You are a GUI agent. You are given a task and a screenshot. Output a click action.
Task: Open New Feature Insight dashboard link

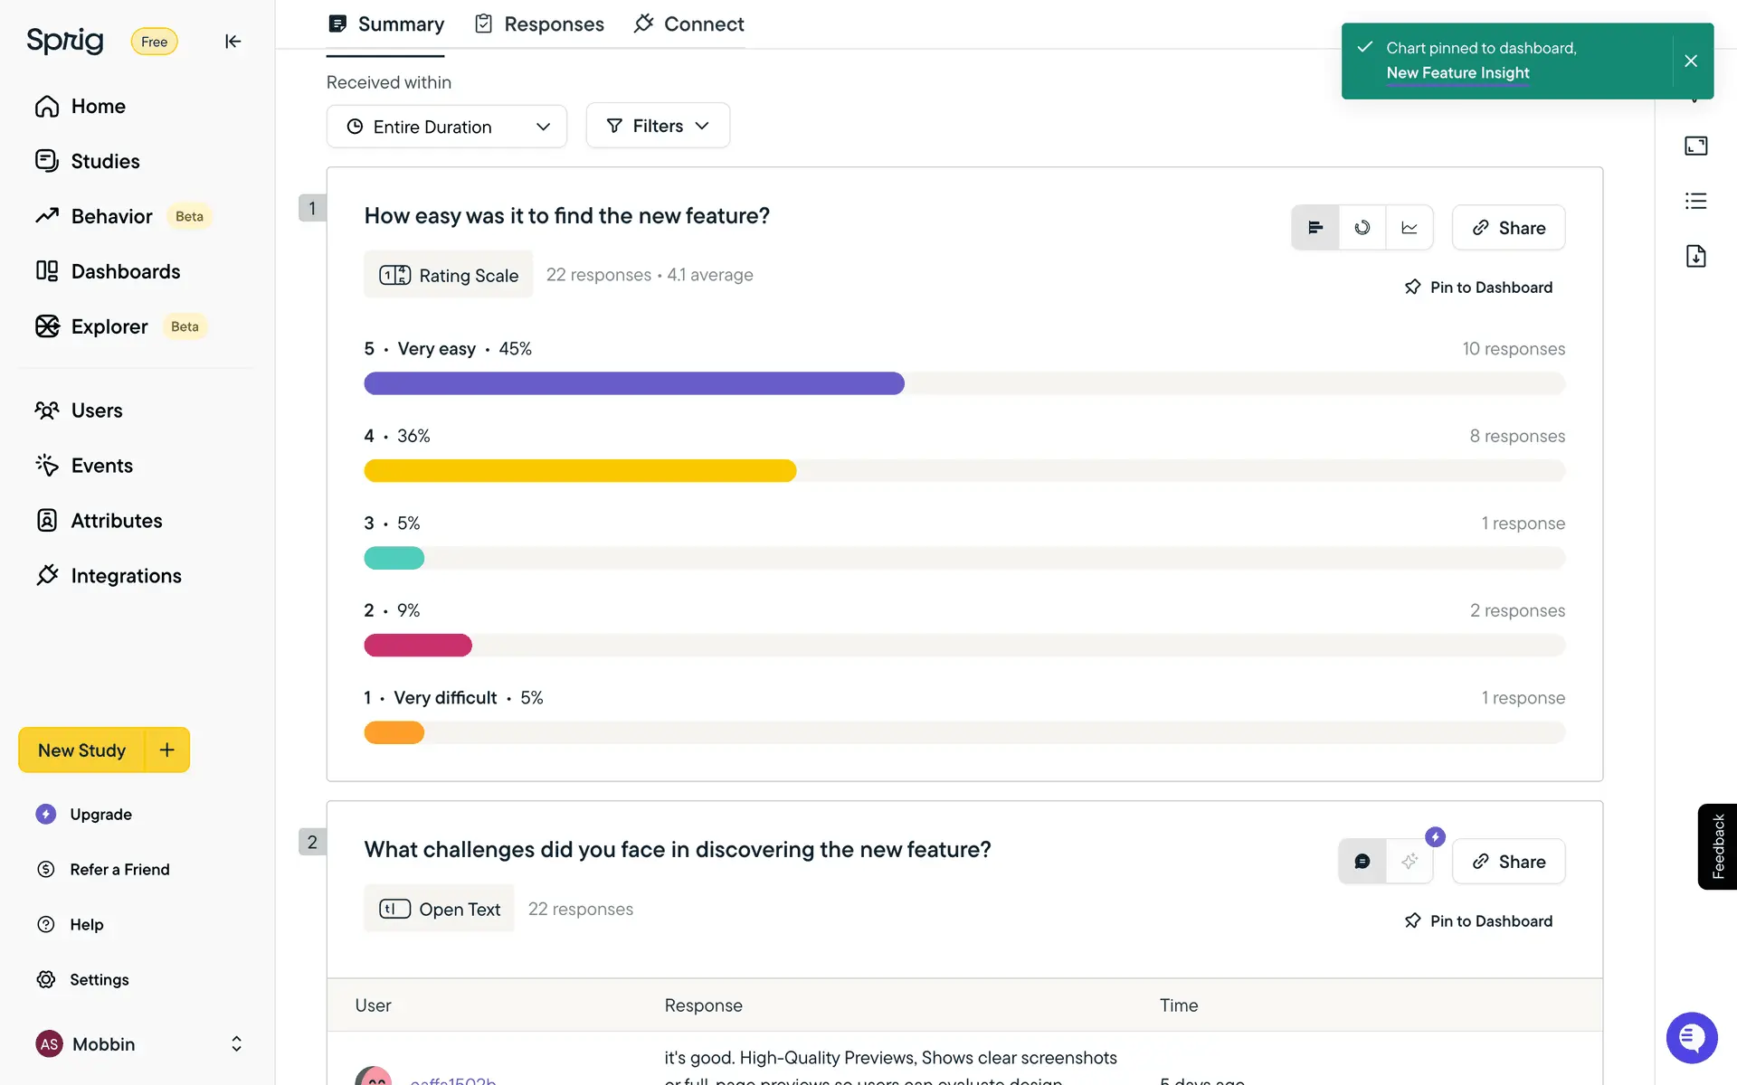[1457, 73]
